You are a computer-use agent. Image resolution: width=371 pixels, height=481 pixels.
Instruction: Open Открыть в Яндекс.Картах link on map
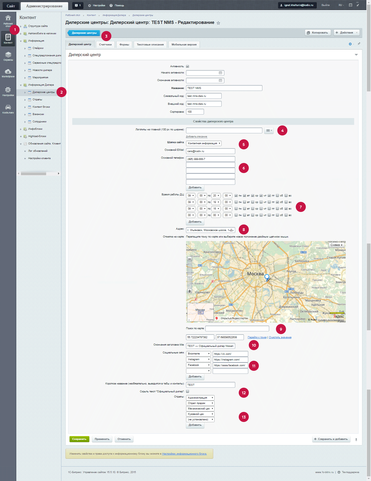pos(232,318)
